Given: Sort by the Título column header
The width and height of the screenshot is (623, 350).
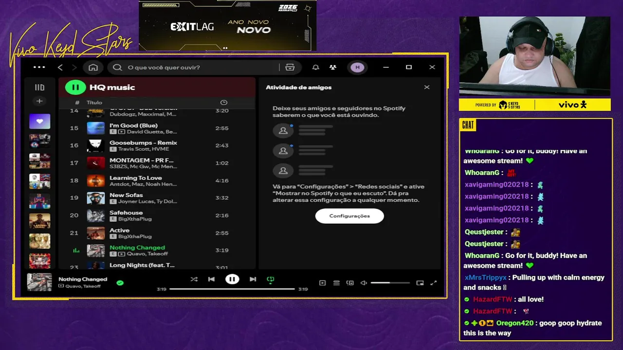Looking at the screenshot, I should pos(94,103).
